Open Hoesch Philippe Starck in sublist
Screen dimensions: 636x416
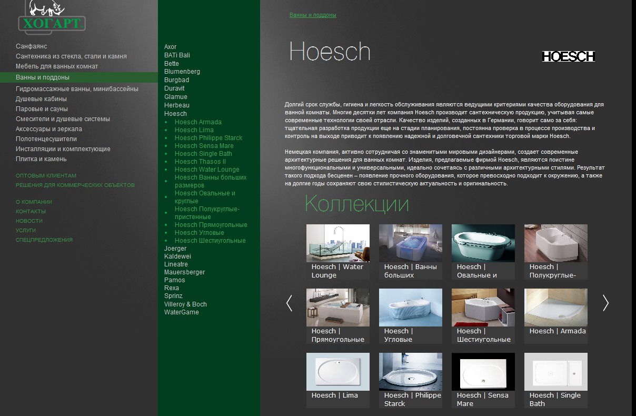point(208,138)
